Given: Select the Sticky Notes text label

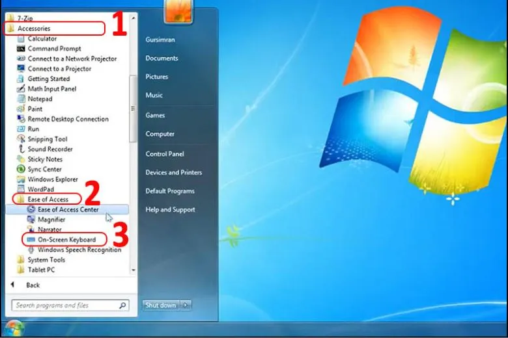Looking at the screenshot, I should (x=45, y=159).
